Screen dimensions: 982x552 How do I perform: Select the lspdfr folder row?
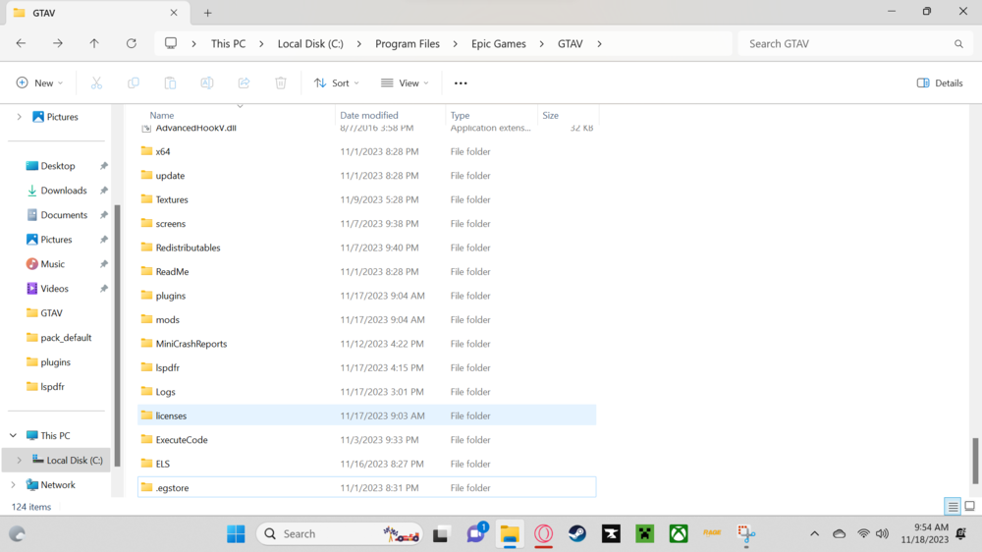tap(367, 367)
